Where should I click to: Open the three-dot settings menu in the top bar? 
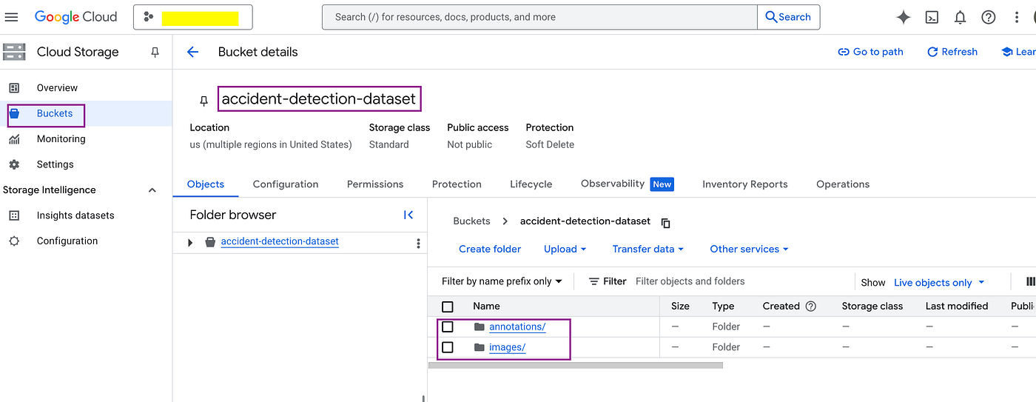(x=1017, y=17)
